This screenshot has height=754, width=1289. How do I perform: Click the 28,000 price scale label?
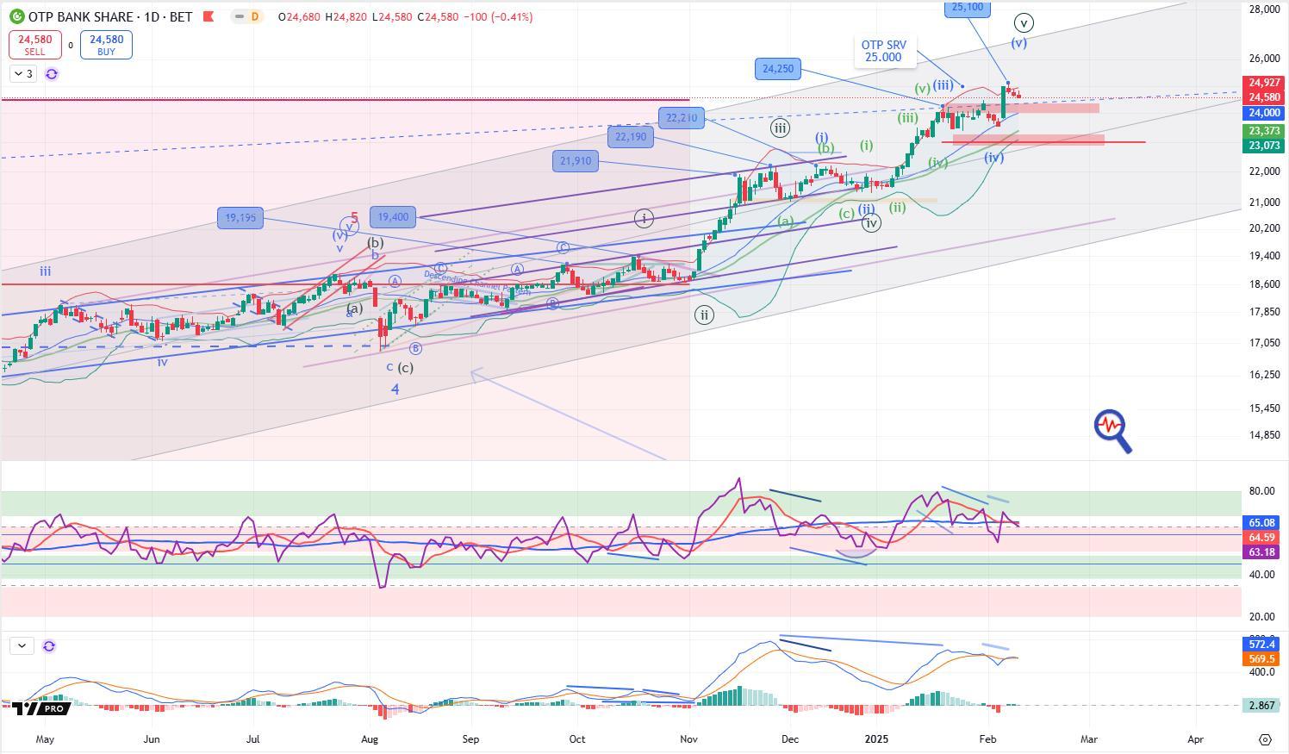[1264, 9]
